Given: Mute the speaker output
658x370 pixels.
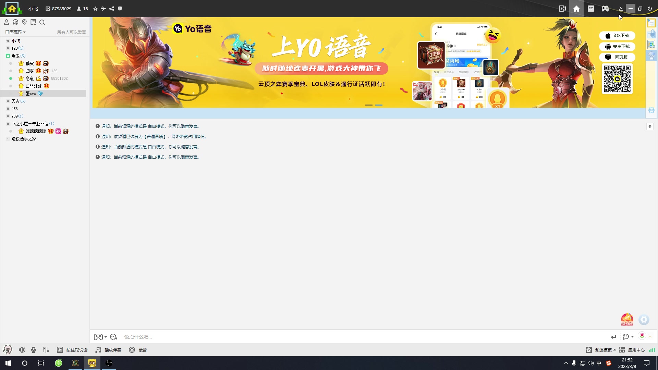Looking at the screenshot, I should (22, 350).
